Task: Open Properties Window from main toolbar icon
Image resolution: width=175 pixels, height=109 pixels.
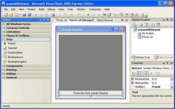Action: (x=126, y=15)
